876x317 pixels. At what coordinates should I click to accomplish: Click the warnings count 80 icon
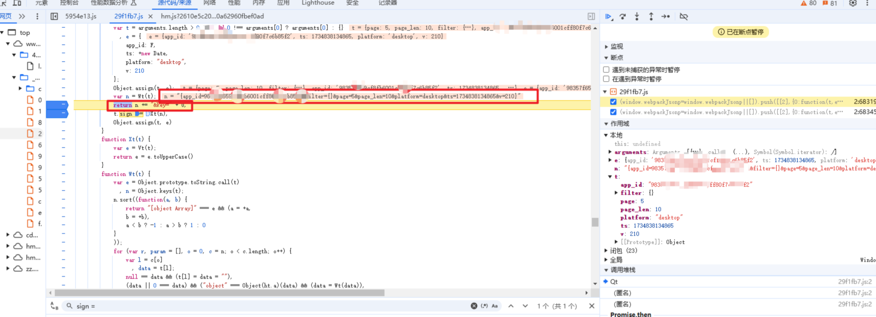(808, 3)
